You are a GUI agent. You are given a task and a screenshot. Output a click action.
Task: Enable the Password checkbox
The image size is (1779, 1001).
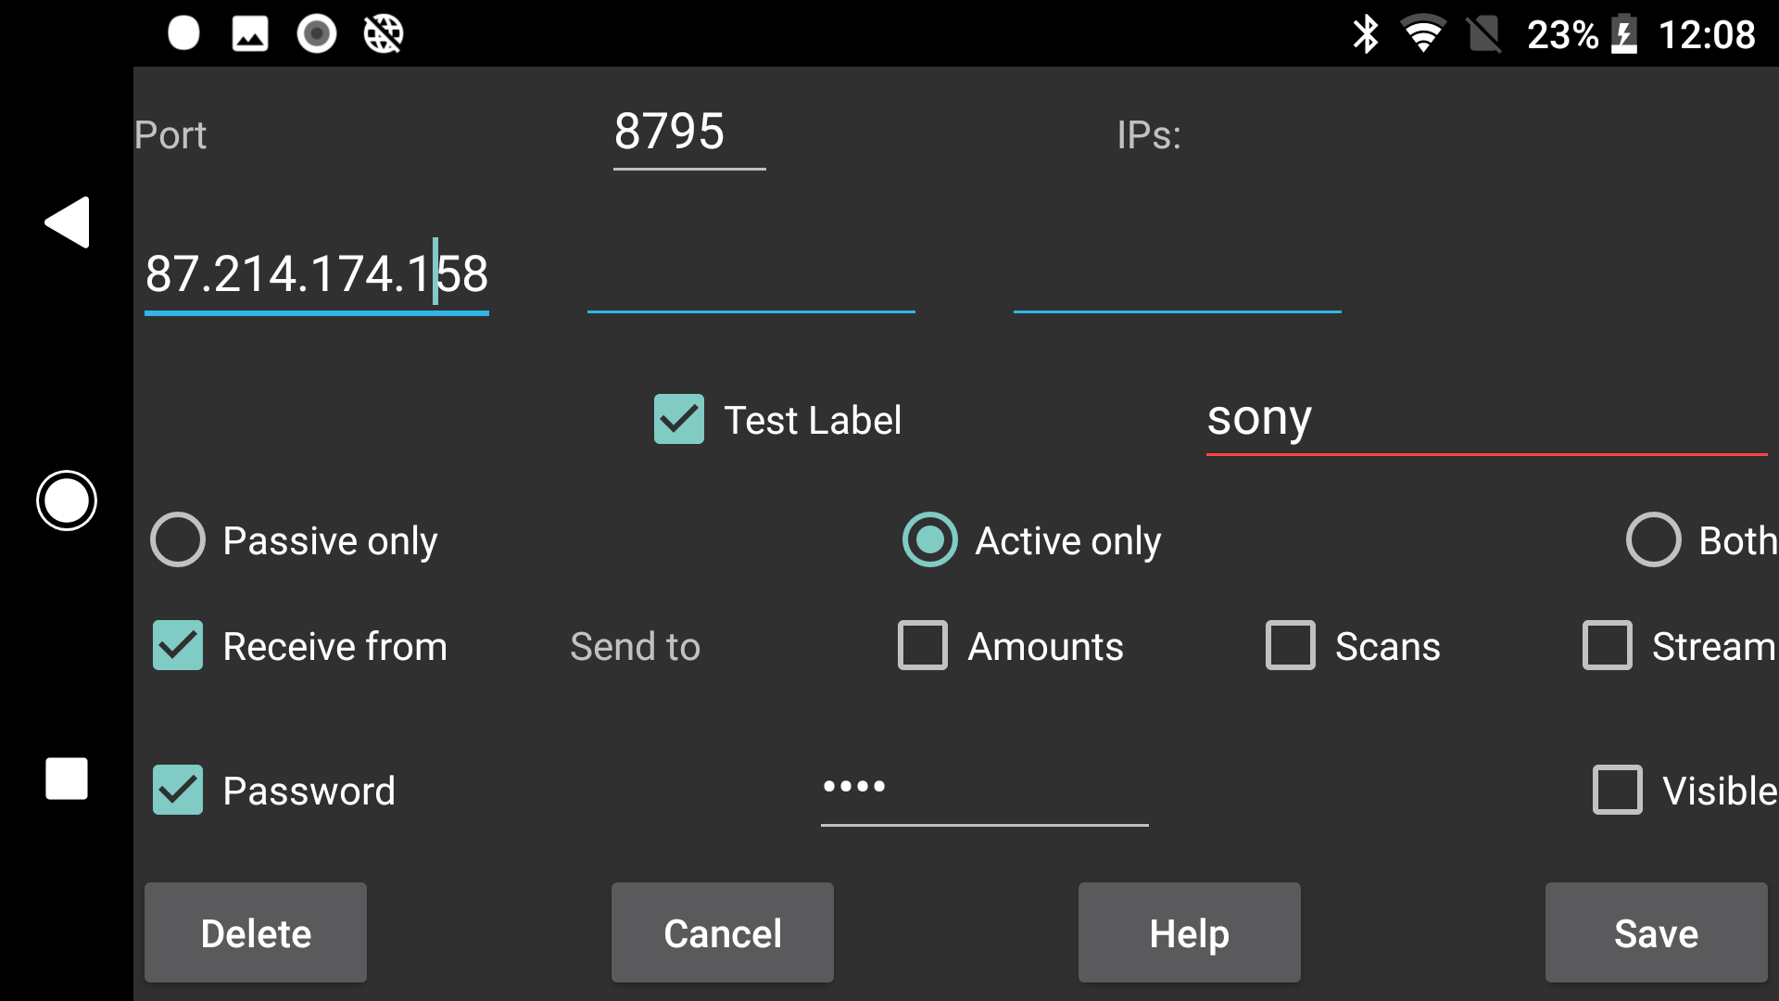tap(175, 791)
